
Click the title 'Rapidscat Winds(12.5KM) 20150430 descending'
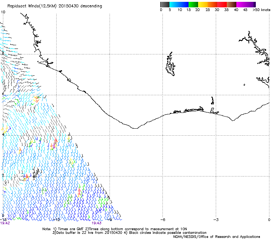point(55,6)
